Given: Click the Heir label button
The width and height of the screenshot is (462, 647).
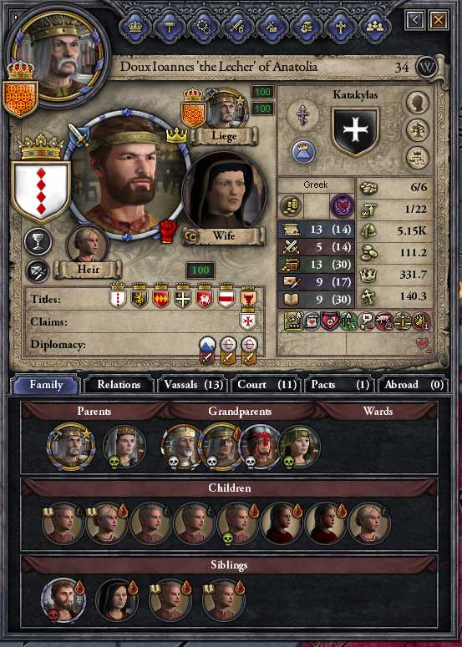Looking at the screenshot, I should 89,270.
